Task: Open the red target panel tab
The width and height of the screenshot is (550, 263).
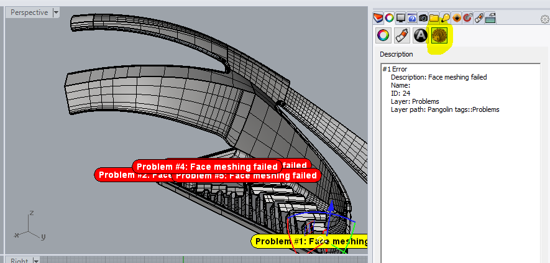Action: 467,18
